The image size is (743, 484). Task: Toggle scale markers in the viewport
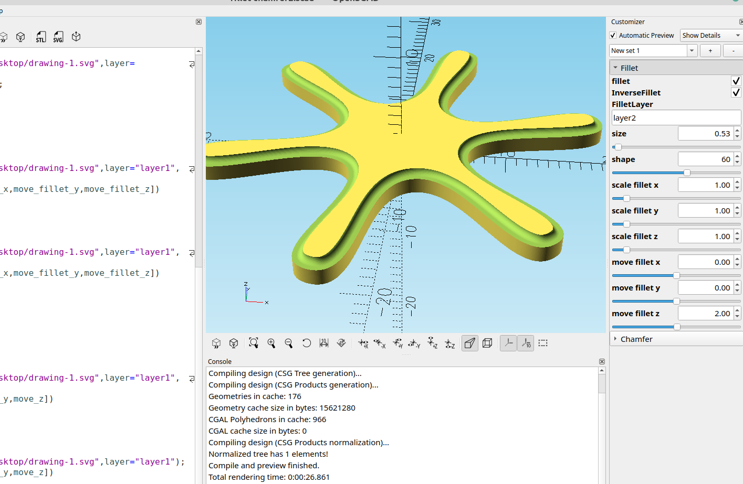[525, 343]
